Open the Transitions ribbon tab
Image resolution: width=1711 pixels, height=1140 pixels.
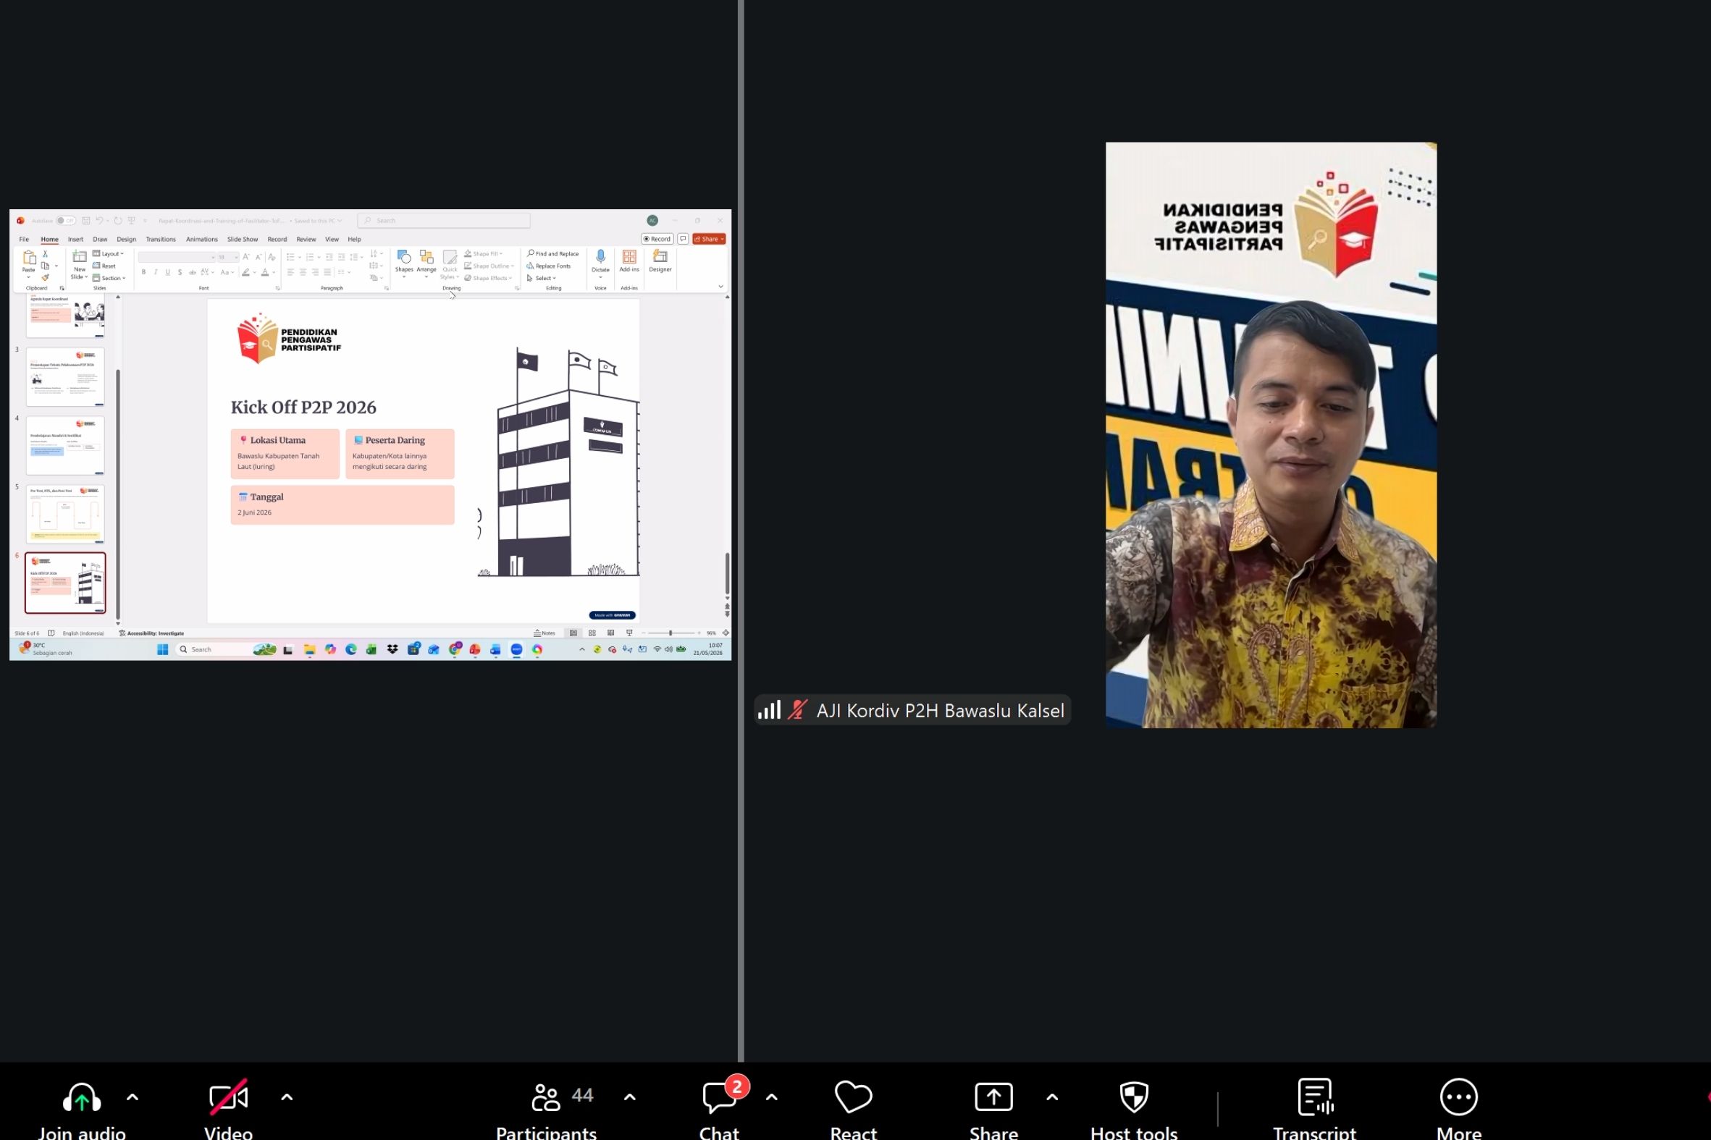161,239
